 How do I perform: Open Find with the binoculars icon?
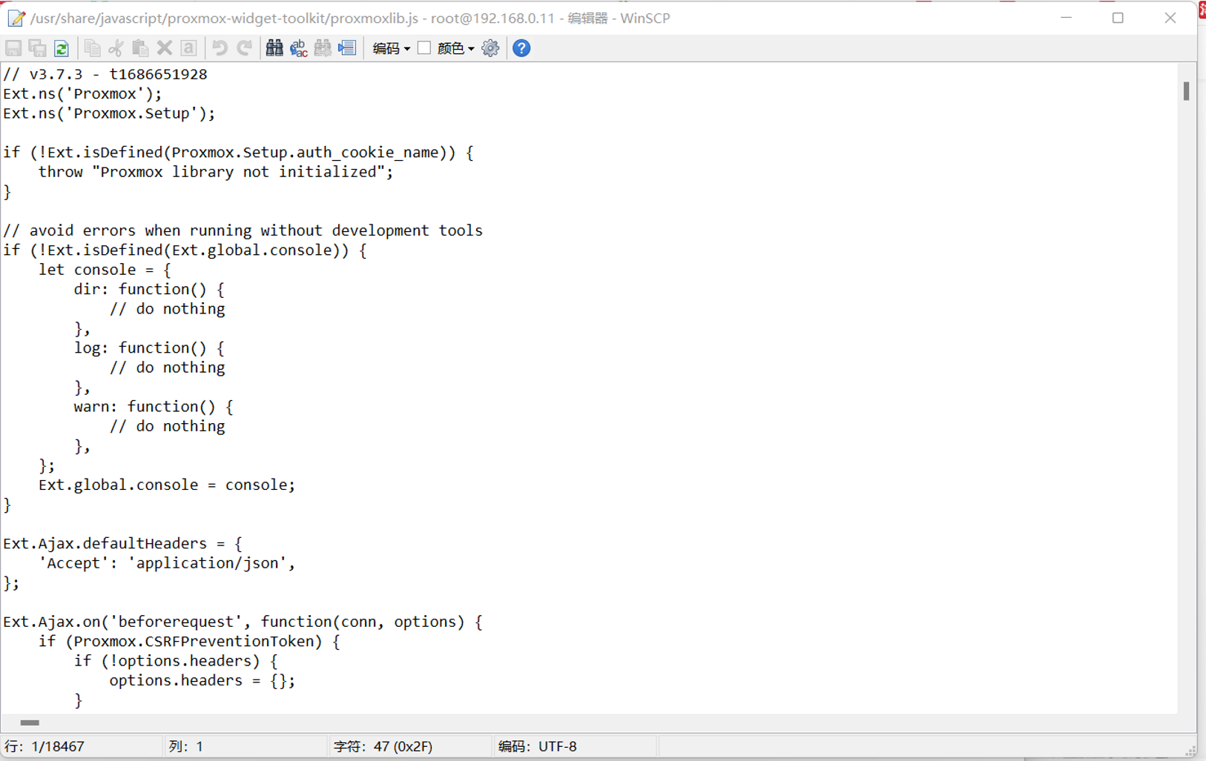pyautogui.click(x=274, y=48)
